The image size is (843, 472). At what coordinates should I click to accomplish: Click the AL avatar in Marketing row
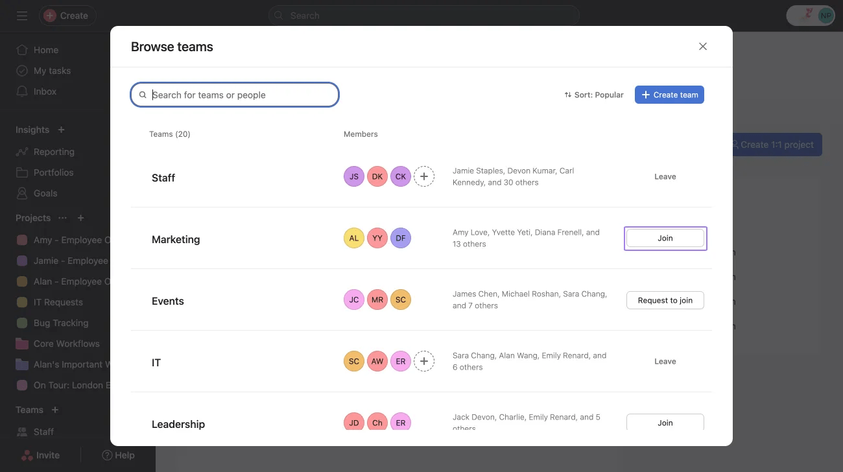354,238
